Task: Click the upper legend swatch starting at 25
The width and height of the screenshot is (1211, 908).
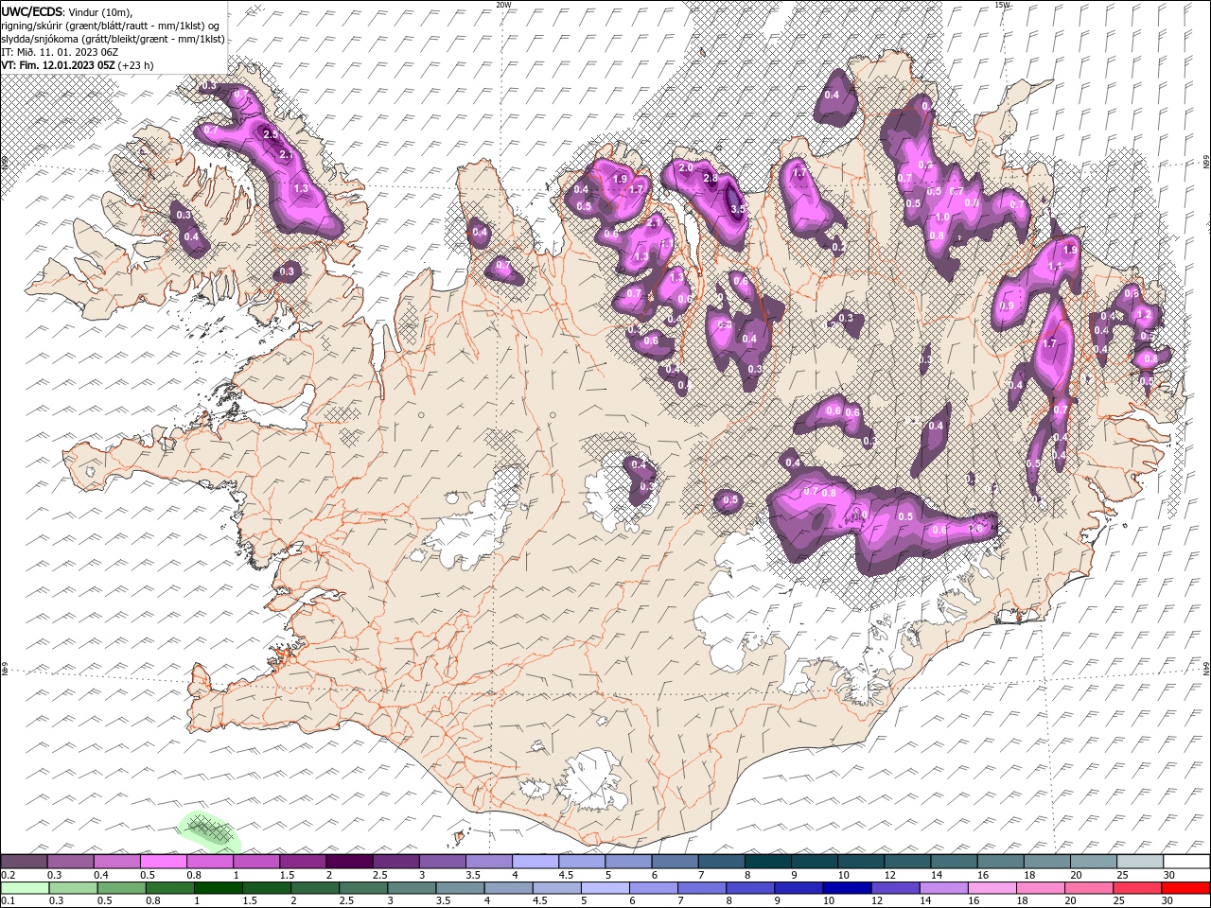Action: coord(1138,862)
